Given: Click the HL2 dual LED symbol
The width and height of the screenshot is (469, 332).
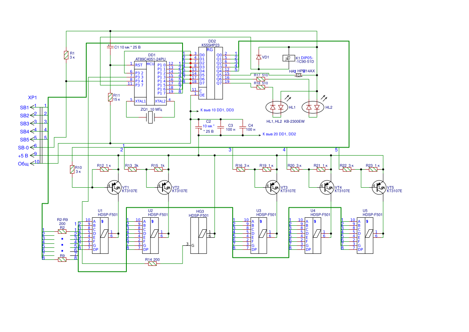Looking at the screenshot, I should pyautogui.click(x=313, y=107).
